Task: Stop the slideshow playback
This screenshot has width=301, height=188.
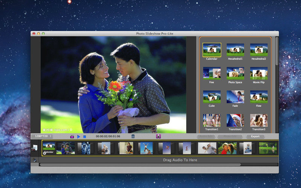Action: (84, 136)
